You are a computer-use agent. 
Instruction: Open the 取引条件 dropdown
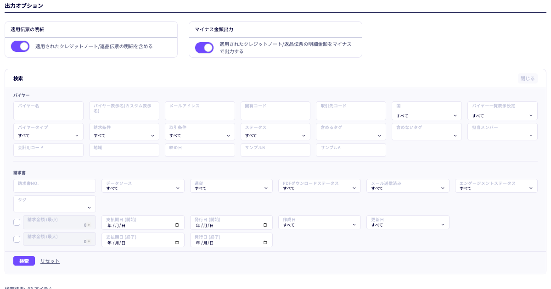[x=200, y=132]
